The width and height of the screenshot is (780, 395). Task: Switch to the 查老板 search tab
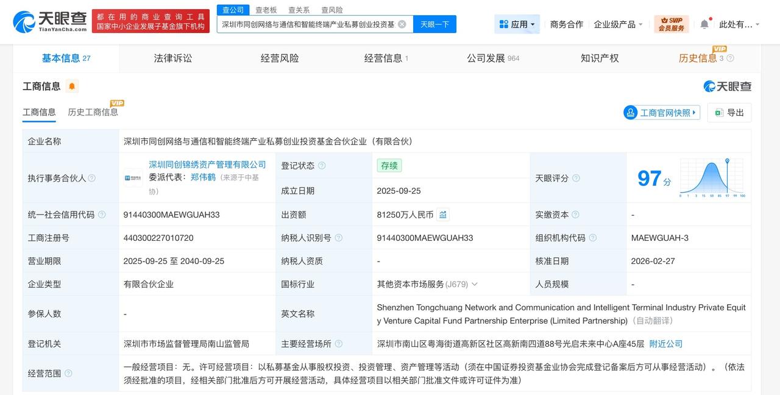[x=266, y=10]
